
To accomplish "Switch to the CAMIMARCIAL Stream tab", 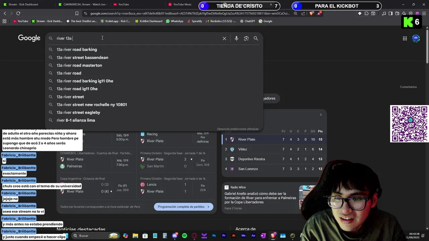I will (82, 4).
